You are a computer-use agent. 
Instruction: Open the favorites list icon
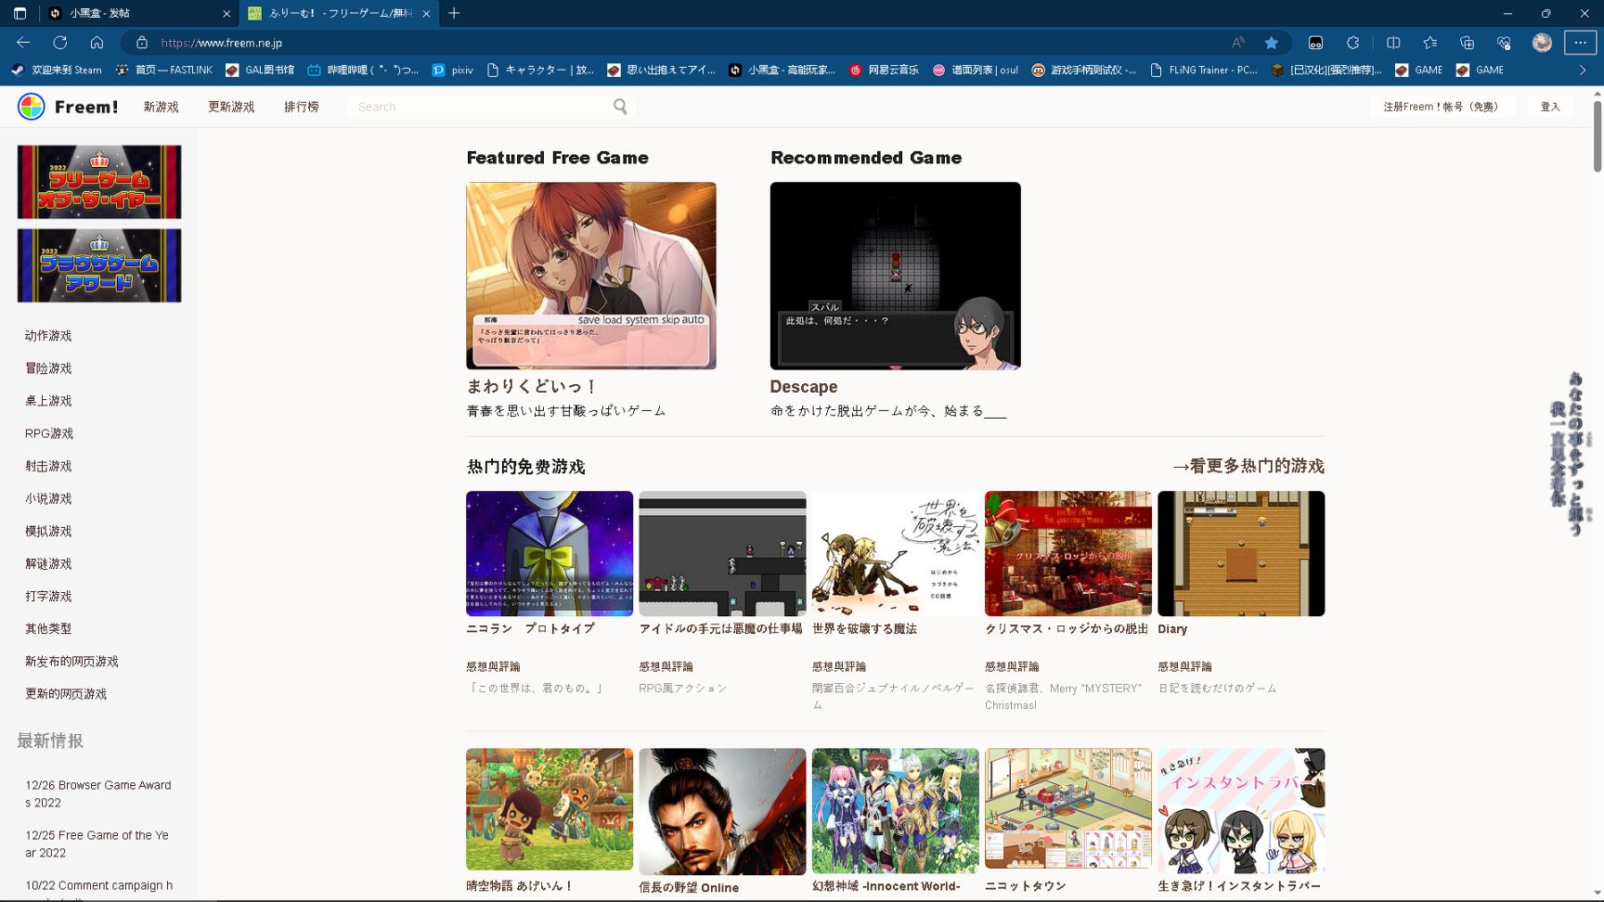point(1430,43)
